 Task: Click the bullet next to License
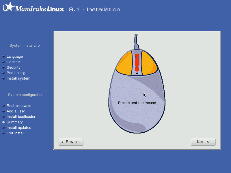tap(3, 62)
